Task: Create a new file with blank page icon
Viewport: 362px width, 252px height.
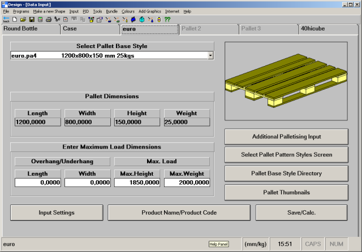Action: tap(15, 20)
